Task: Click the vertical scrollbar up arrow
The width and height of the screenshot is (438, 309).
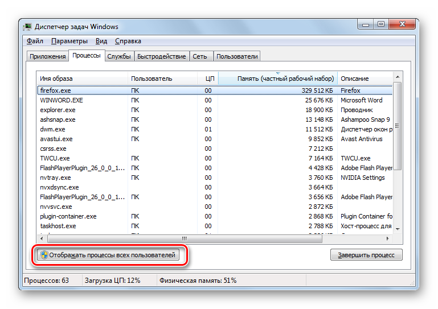Action: pos(398,77)
